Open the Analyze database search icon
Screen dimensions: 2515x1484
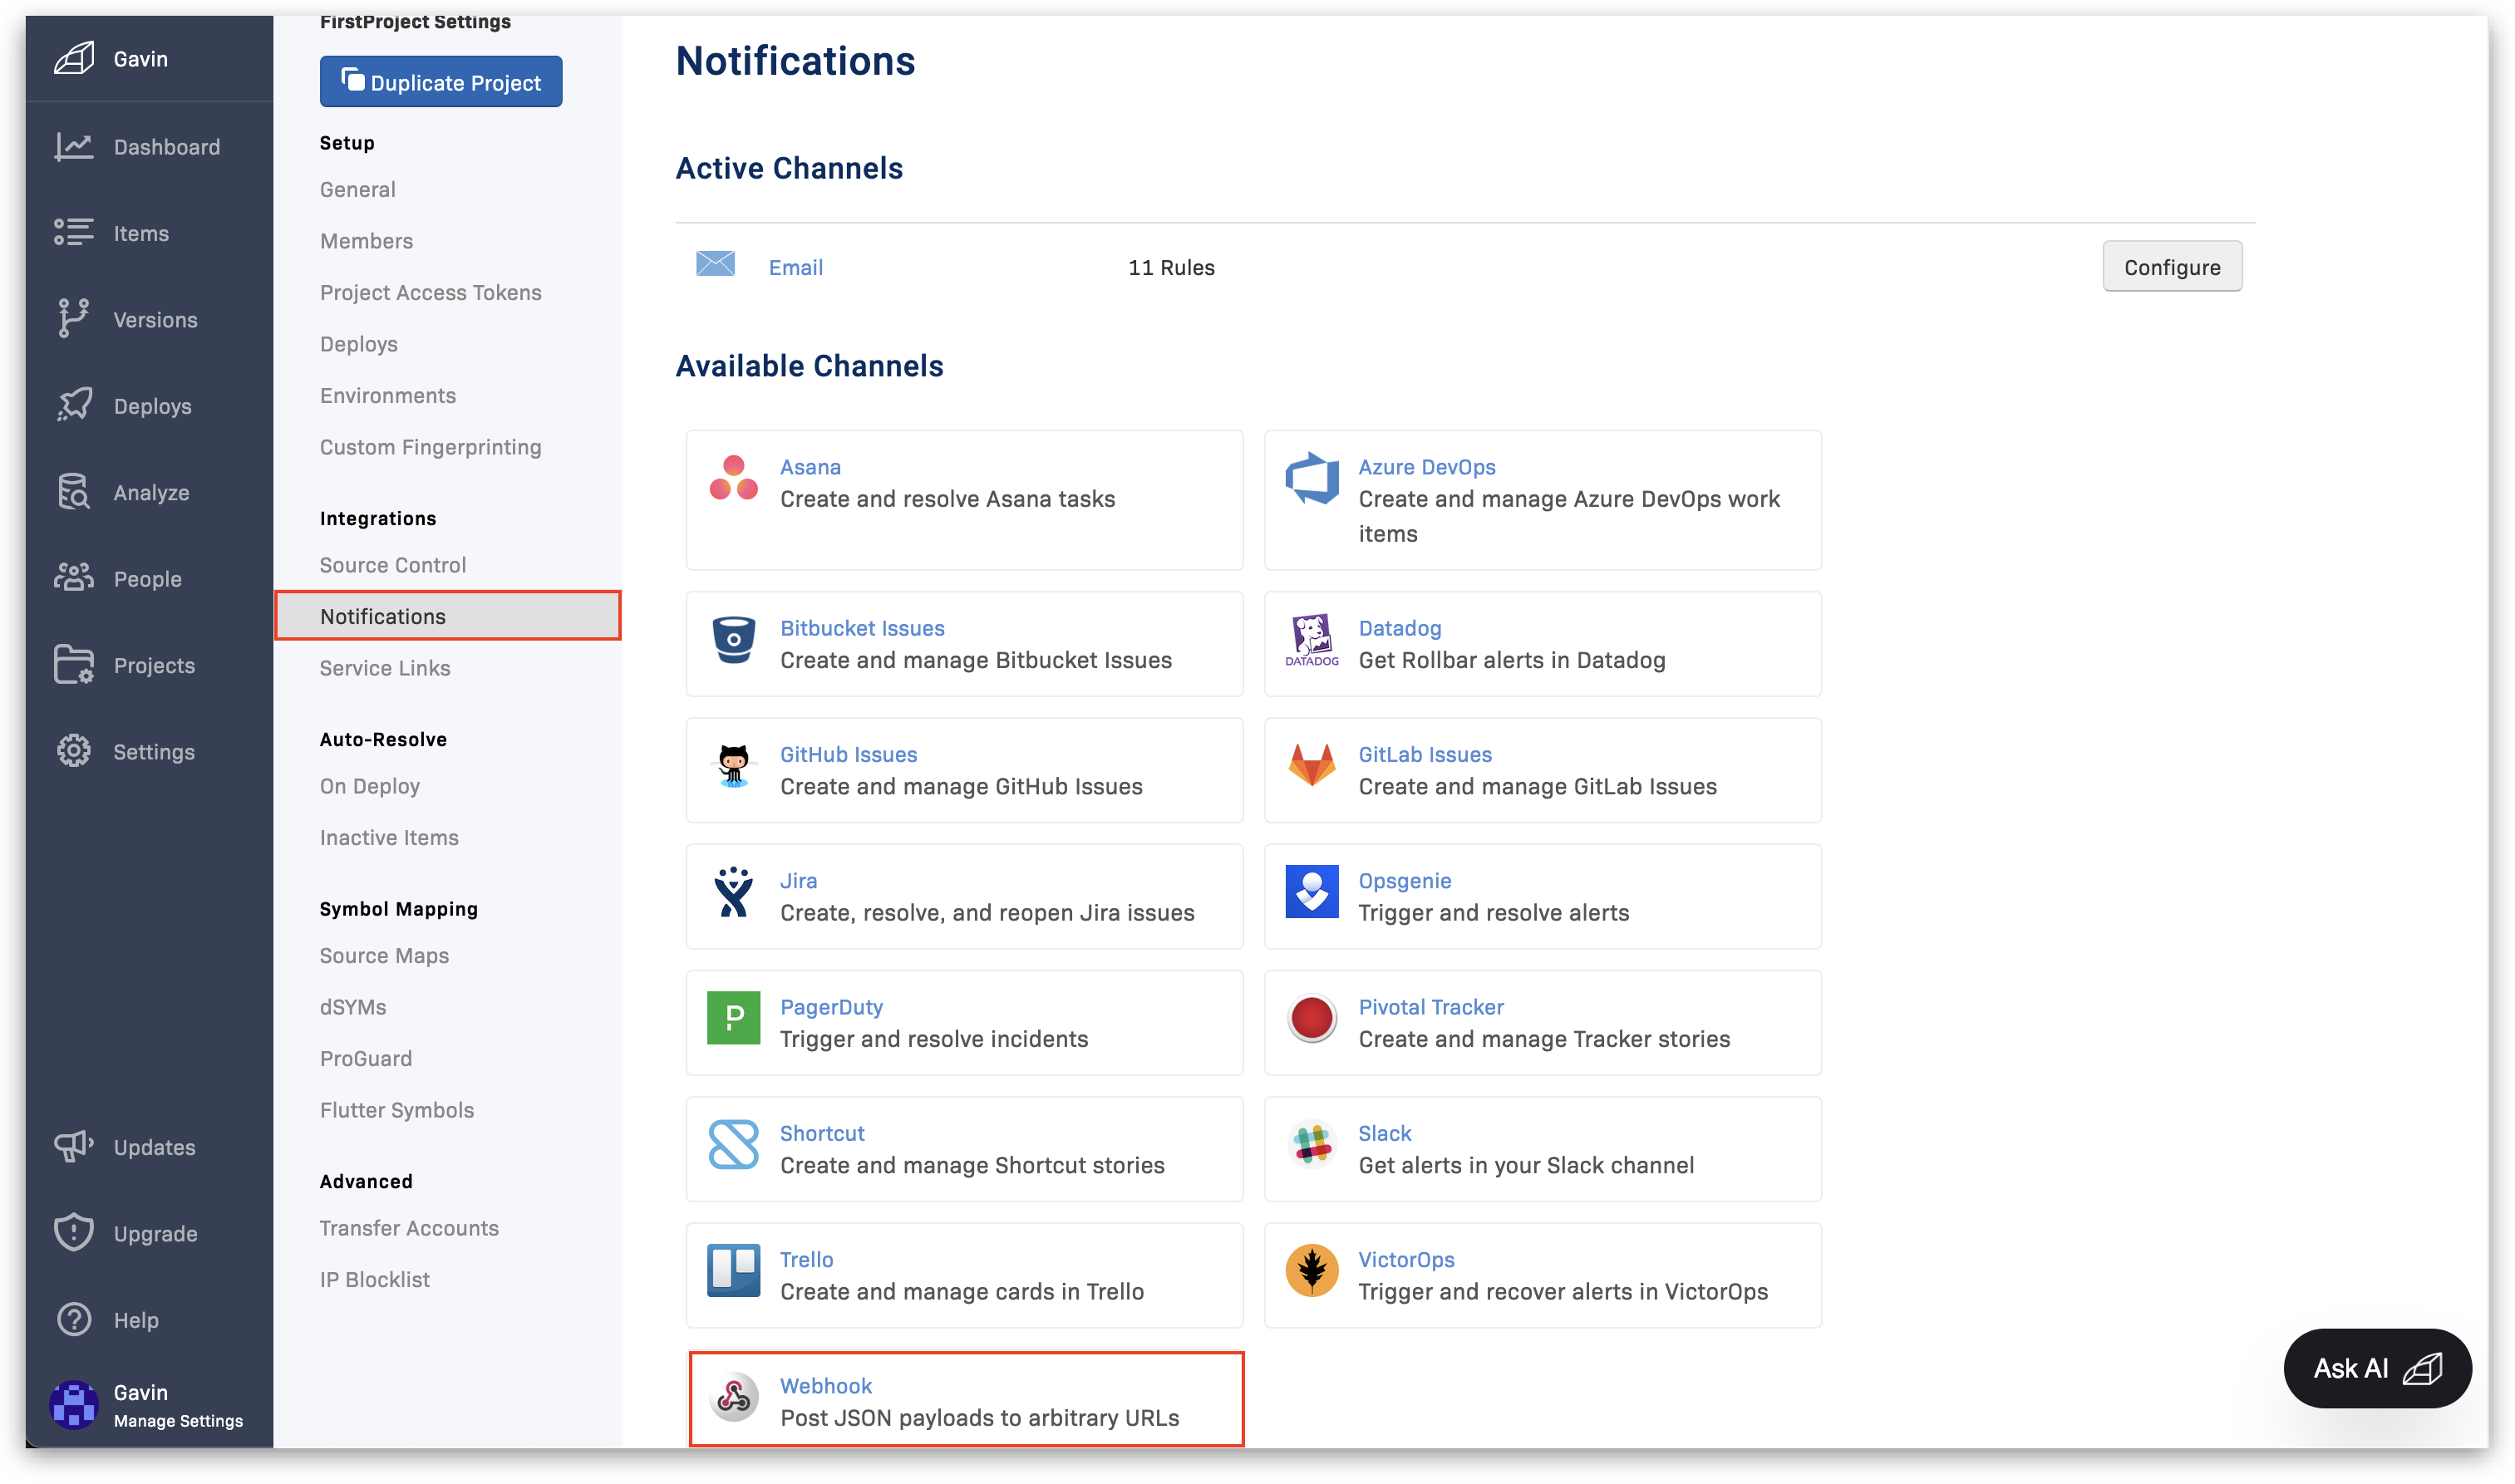74,492
